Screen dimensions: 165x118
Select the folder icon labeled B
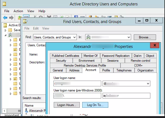pyautogui.click(x=15, y=40)
